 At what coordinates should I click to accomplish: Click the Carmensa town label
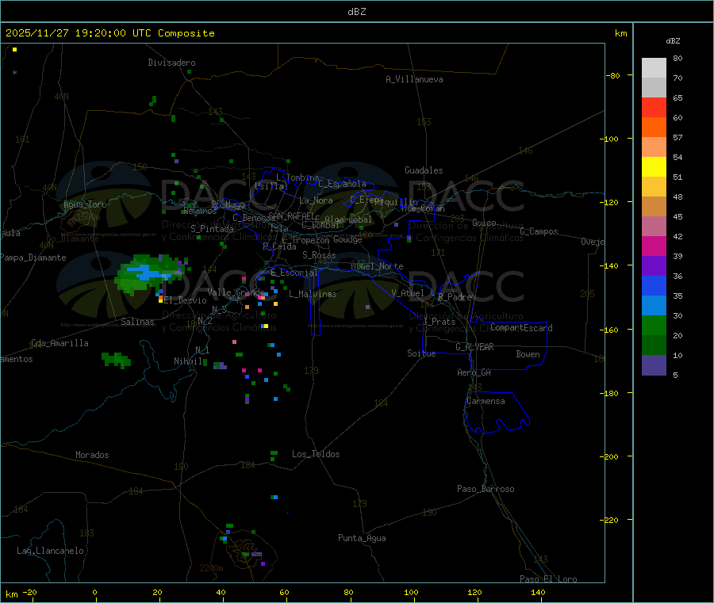coord(485,401)
